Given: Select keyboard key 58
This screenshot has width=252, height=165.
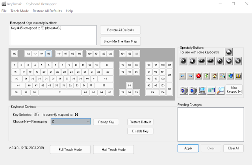Looking at the screenshot, I should point(16,92).
